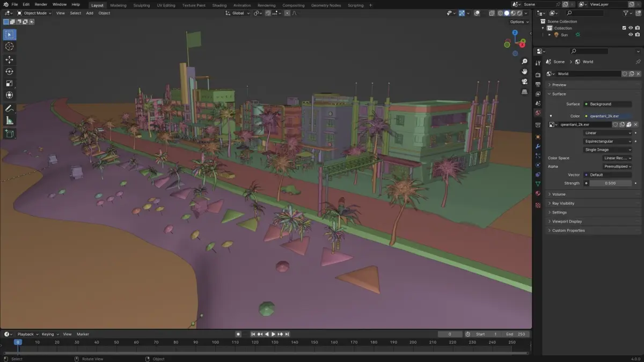Expand the Ray Visibility panel
Image resolution: width=644 pixels, height=362 pixels.
[x=594, y=203]
